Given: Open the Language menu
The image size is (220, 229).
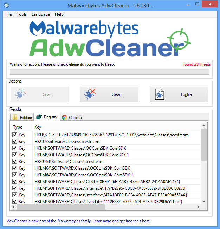Looking at the screenshot, I should click(41, 14).
